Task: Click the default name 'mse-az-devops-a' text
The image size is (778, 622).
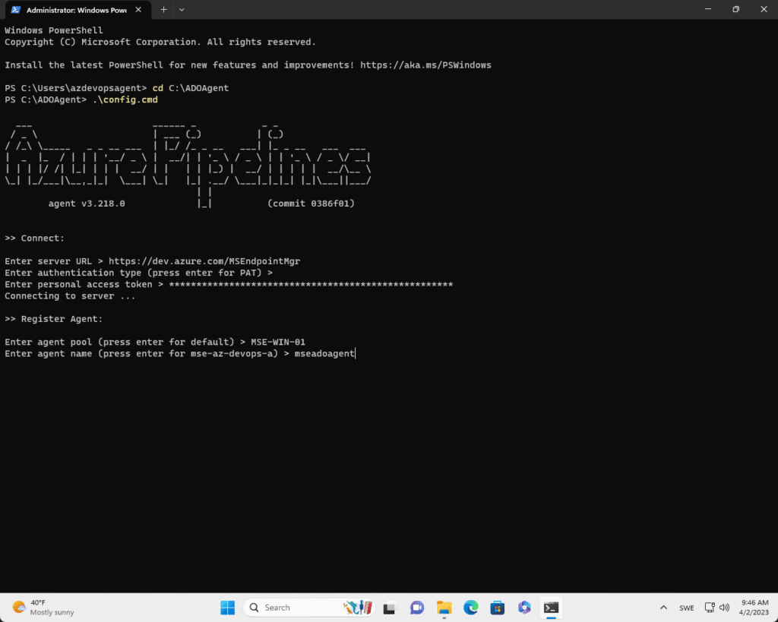Action: 232,354
